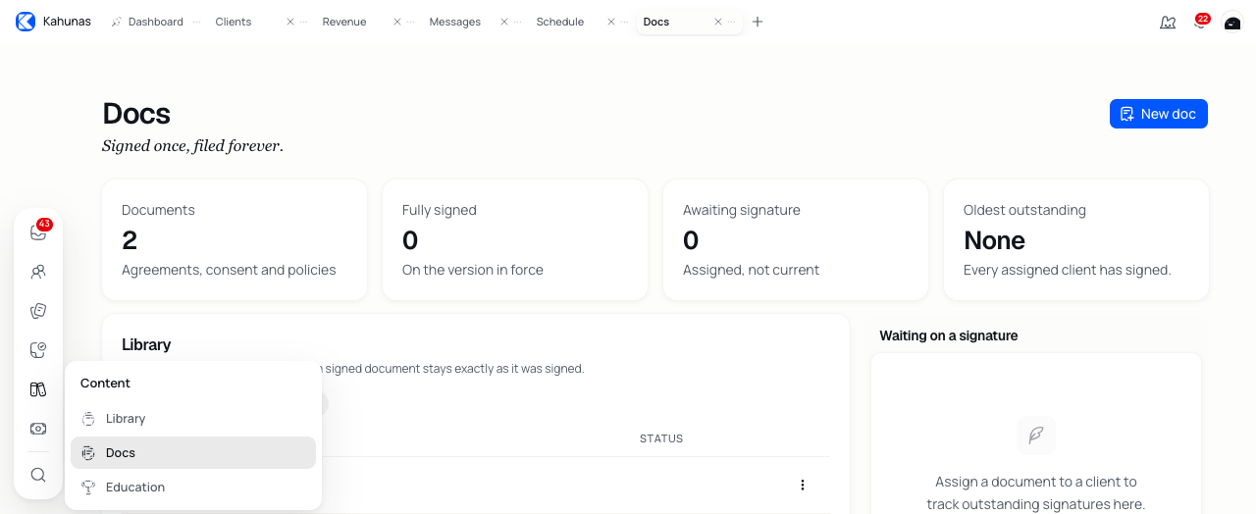Click 'Agreements, consent and policies' text
The width and height of the screenshot is (1256, 514).
229,270
